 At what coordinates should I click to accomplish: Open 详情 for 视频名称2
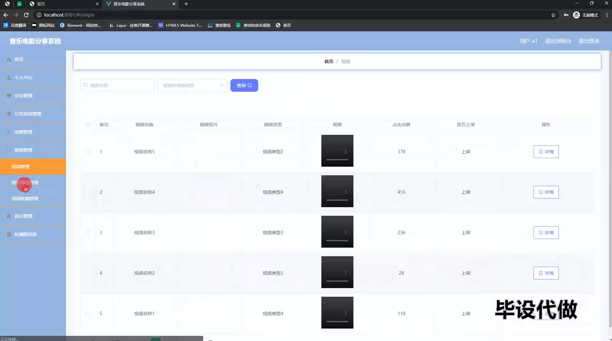[546, 273]
